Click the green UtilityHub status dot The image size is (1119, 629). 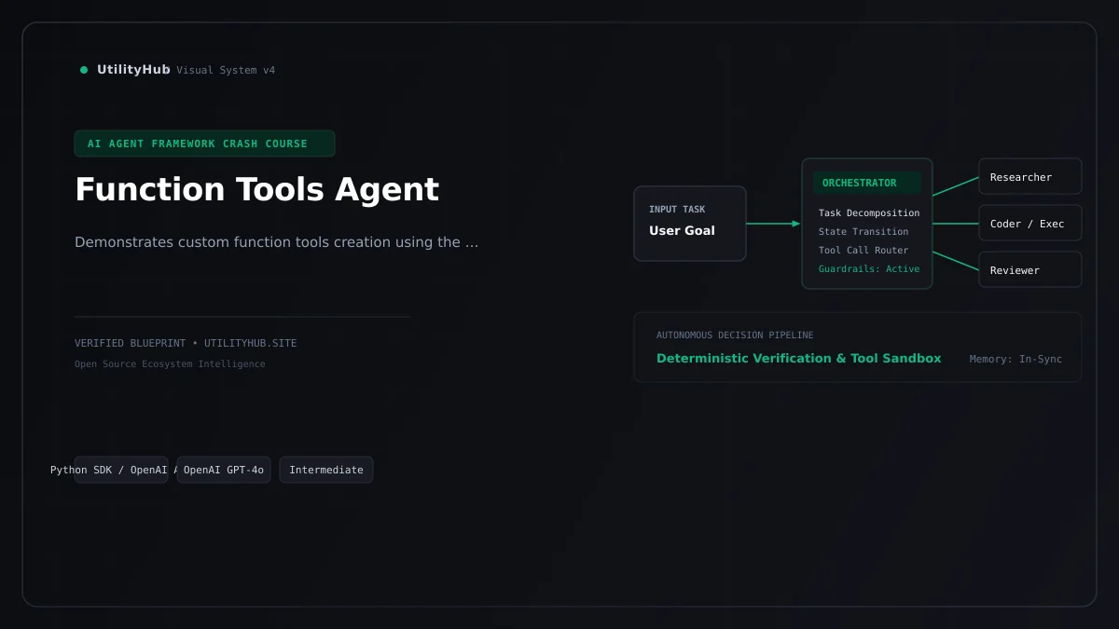84,70
